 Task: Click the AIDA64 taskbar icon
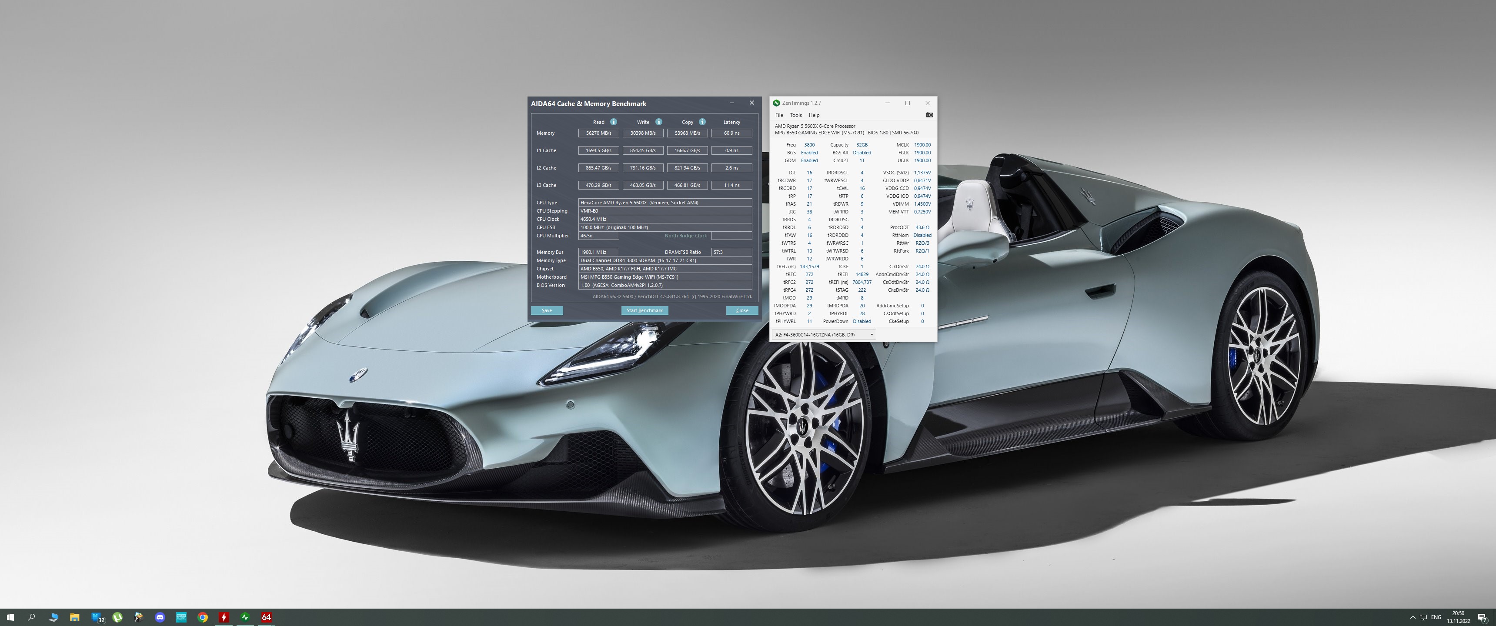(267, 617)
